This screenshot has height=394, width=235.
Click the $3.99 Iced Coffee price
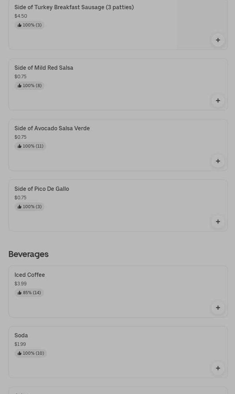[x=21, y=284]
